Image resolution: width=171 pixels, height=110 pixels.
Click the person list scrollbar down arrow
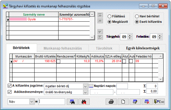tap(92, 38)
